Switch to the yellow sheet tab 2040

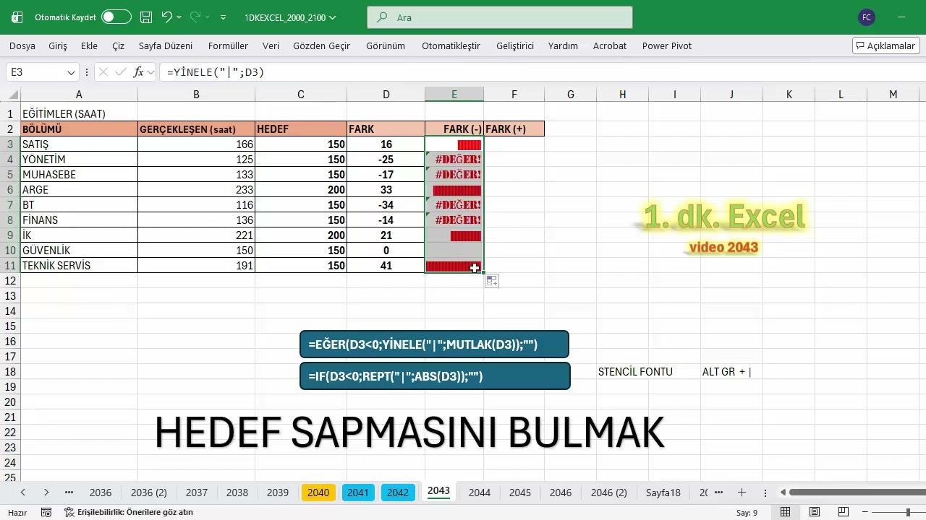point(318,493)
